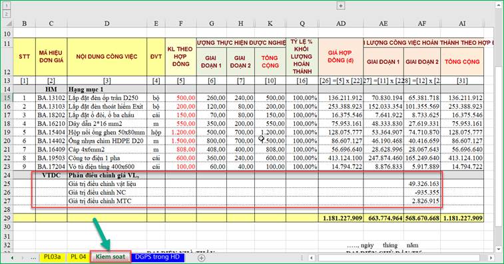
Task: Add a new sheet with plus icon
Action: [x=201, y=257]
